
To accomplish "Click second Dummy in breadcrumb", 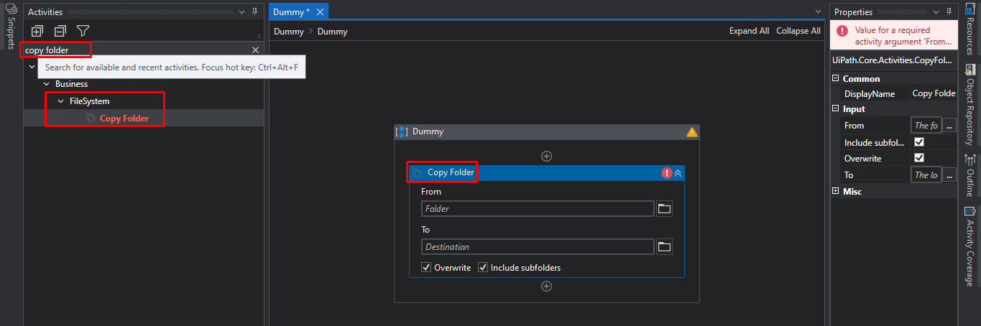I will coord(332,31).
